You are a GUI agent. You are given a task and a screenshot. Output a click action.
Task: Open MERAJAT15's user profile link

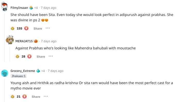pos(24,41)
